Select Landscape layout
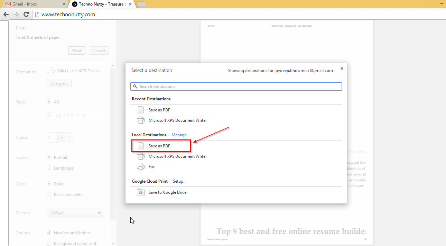The width and height of the screenshot is (446, 246). [x=49, y=168]
